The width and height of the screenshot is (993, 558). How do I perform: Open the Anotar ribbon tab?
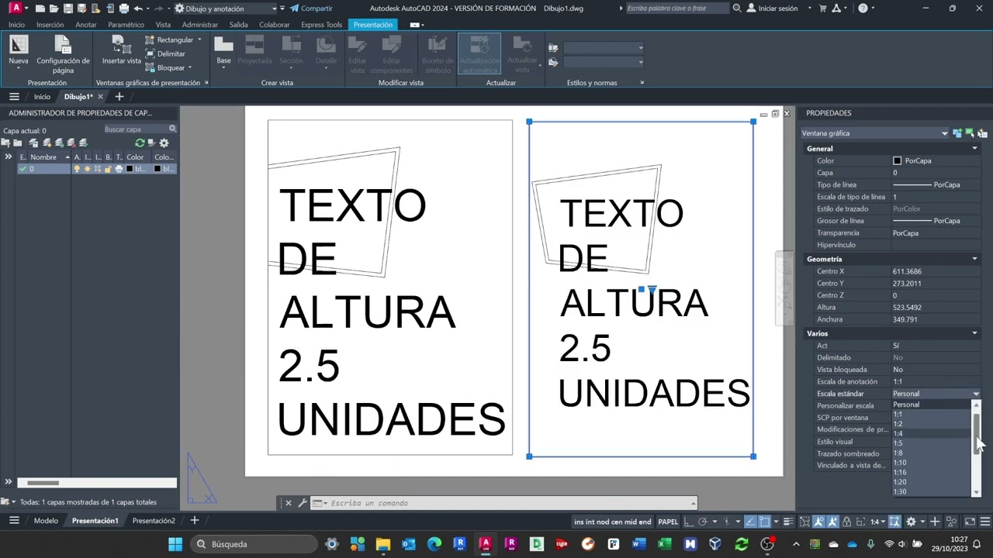(86, 25)
